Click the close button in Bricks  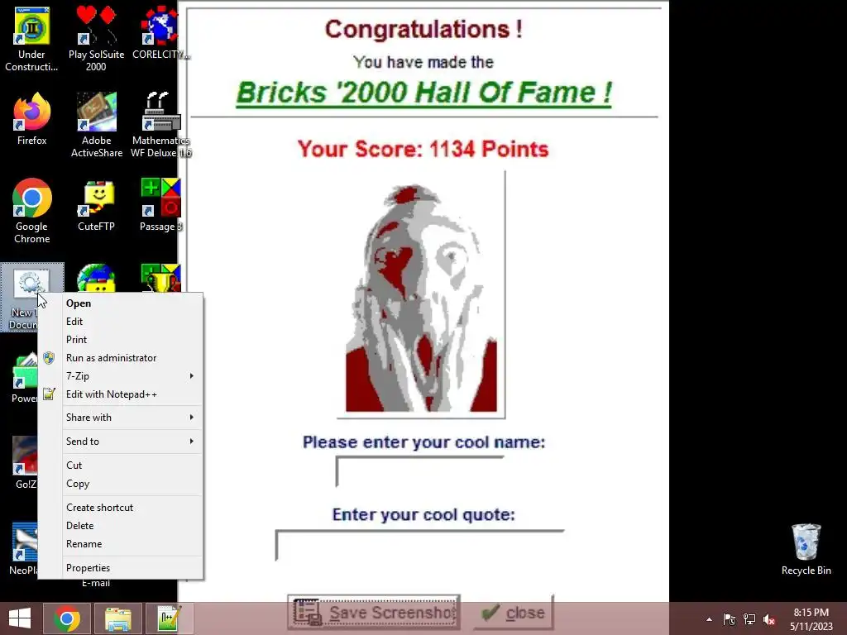[514, 613]
